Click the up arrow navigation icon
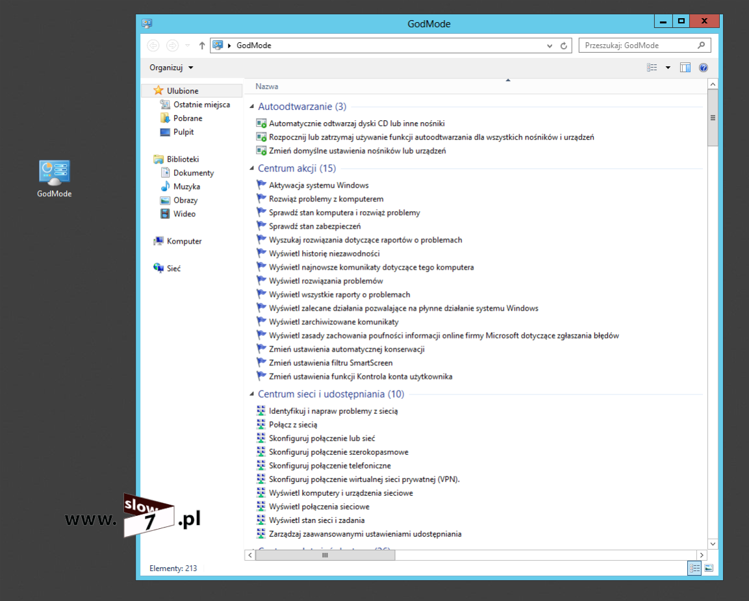The image size is (749, 601). click(x=202, y=45)
